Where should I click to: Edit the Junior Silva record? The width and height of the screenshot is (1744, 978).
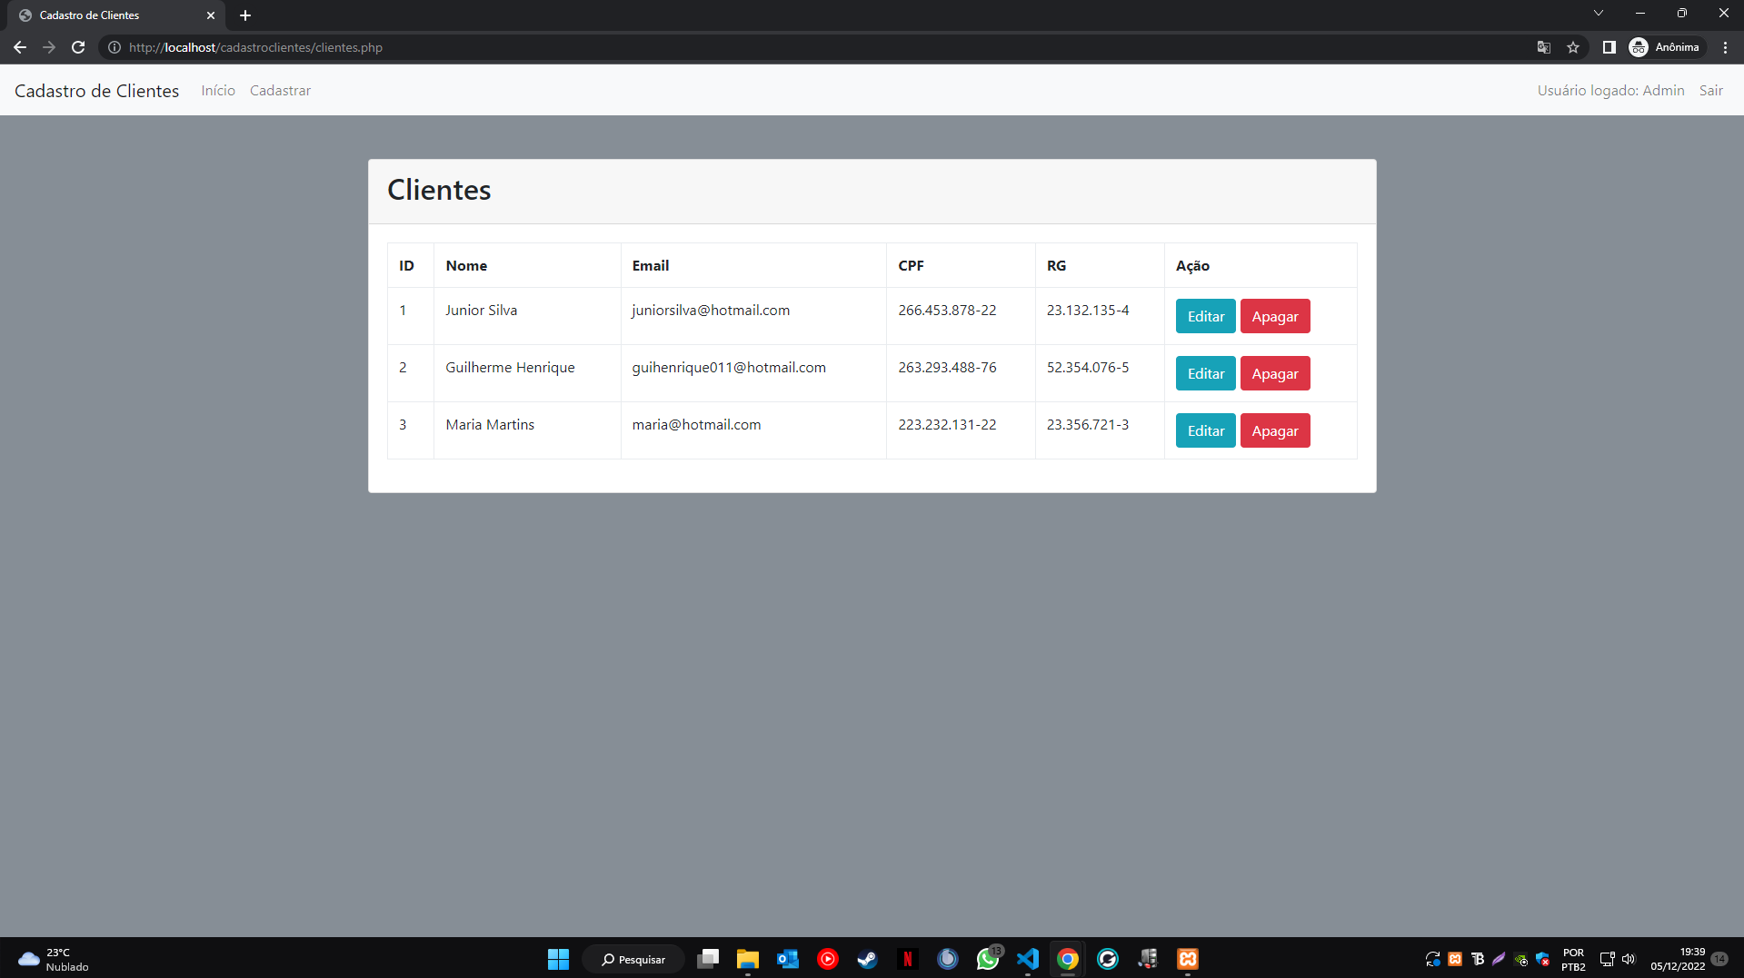pyautogui.click(x=1205, y=316)
